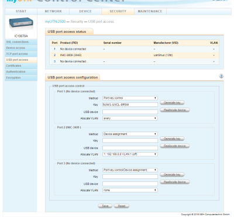234x217 pixels.
Task: Click the Manufacturer (VID) column header
Action: point(166,43)
